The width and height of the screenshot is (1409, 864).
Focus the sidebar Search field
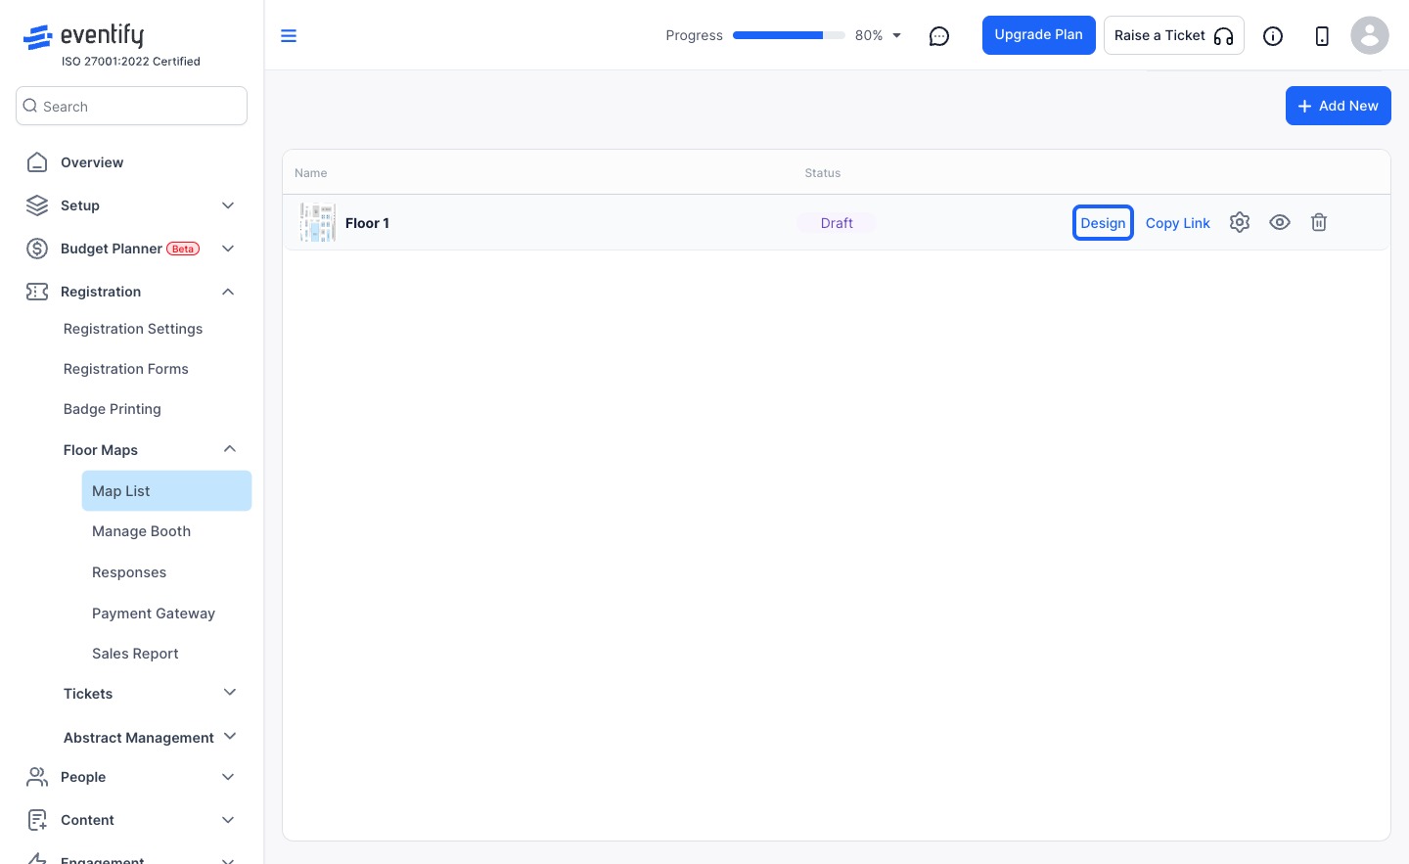[x=131, y=106]
